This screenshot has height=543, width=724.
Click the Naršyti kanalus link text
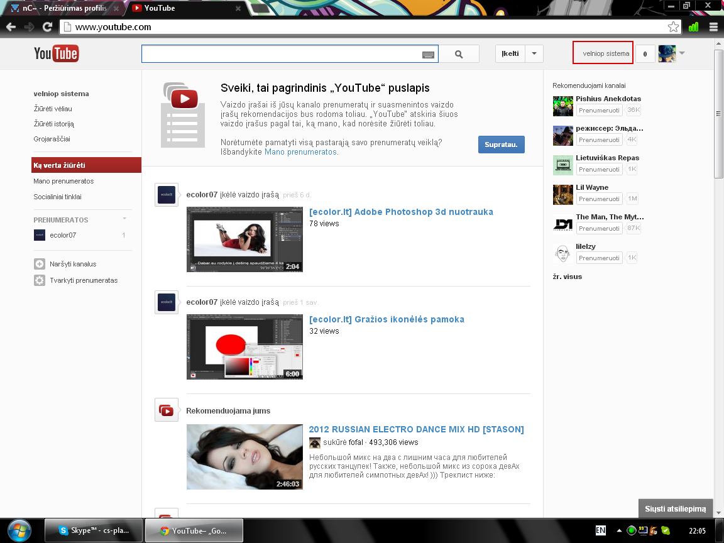coord(73,264)
